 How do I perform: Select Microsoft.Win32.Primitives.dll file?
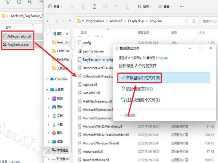click(x=100, y=126)
